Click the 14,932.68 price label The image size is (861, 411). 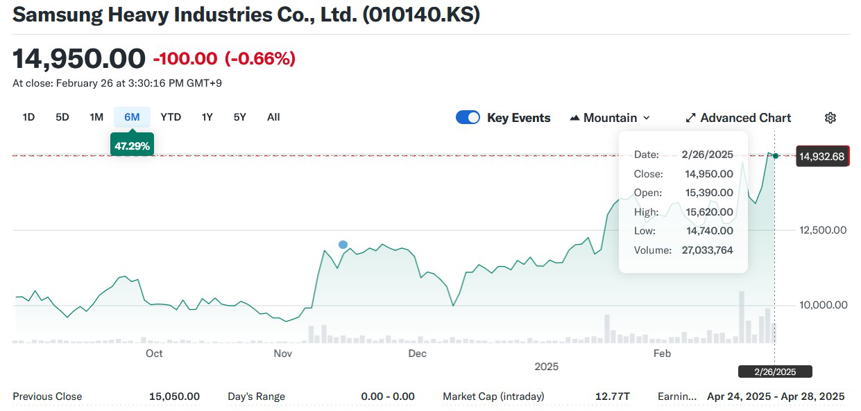(x=822, y=157)
